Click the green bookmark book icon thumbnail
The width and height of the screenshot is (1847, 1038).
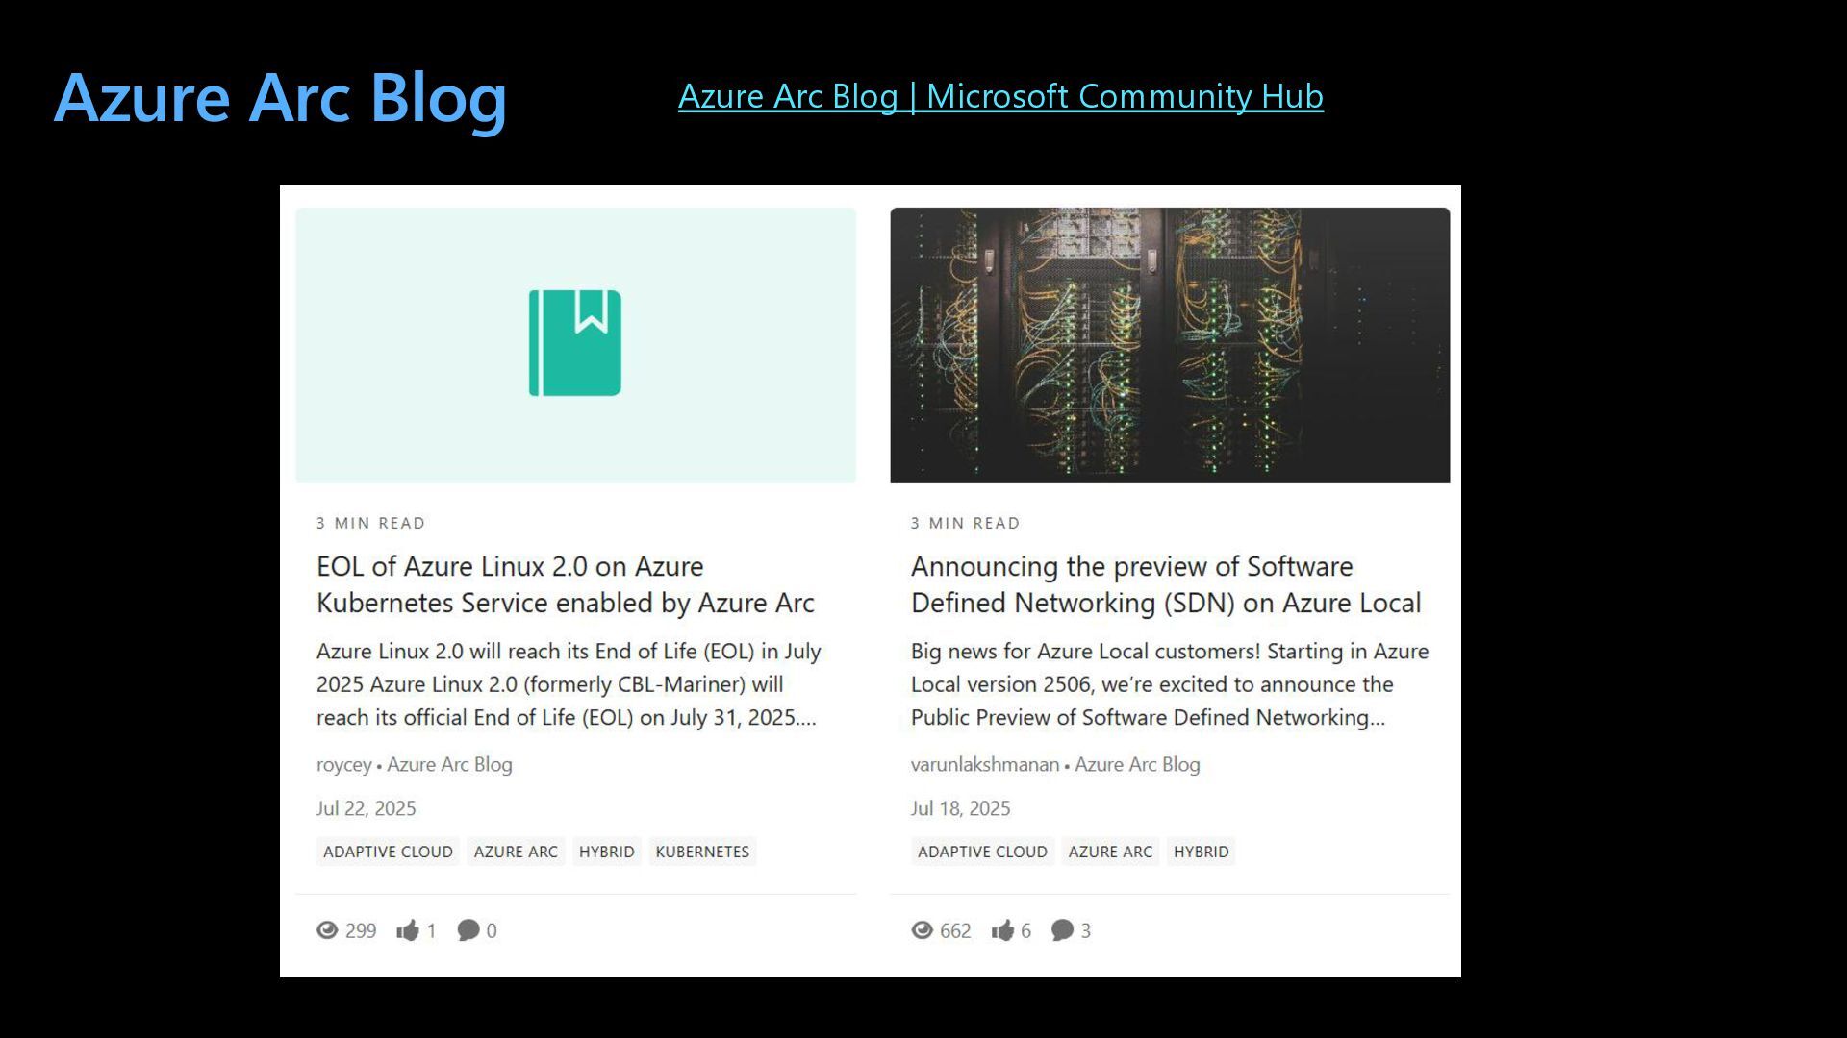point(575,343)
